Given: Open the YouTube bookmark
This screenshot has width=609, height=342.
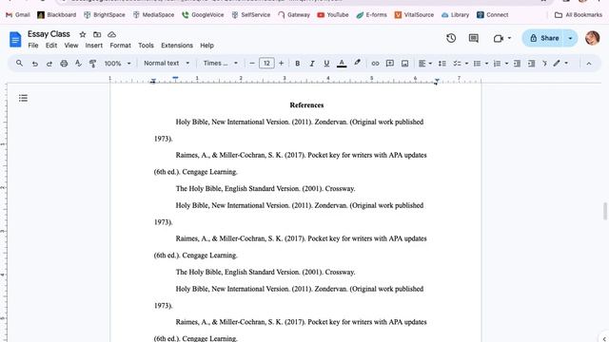Looking at the screenshot, I should pos(333,15).
